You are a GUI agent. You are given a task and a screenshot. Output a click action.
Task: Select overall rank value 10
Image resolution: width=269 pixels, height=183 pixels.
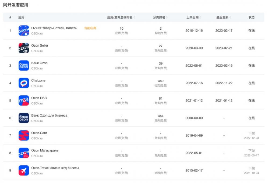pos(122,29)
